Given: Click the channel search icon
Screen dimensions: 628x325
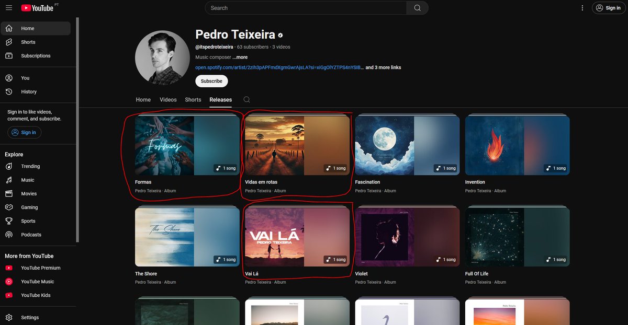Looking at the screenshot, I should tap(246, 99).
